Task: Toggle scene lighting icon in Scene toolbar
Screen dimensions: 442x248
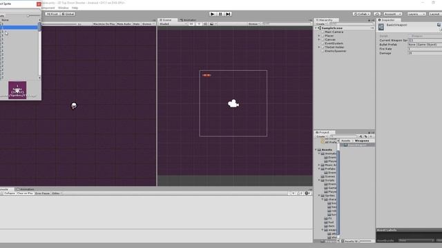Action: tap(199, 24)
